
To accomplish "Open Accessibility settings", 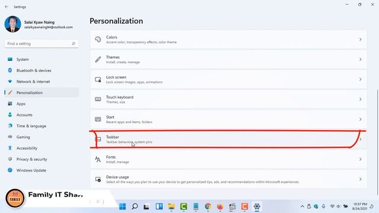I will [41, 148].
